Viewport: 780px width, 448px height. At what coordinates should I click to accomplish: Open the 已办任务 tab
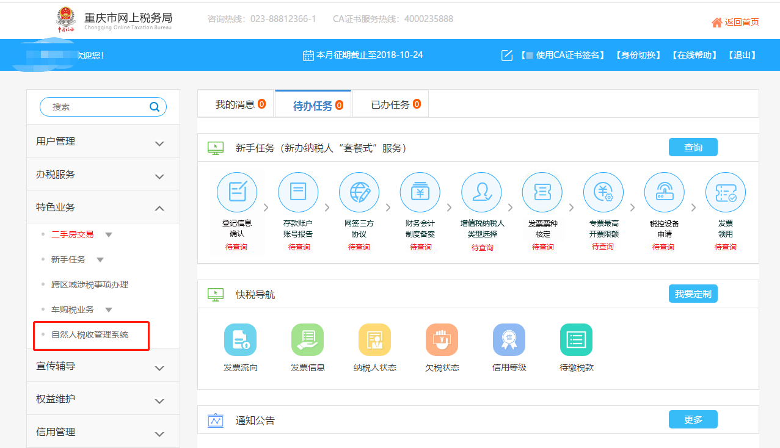(x=390, y=103)
